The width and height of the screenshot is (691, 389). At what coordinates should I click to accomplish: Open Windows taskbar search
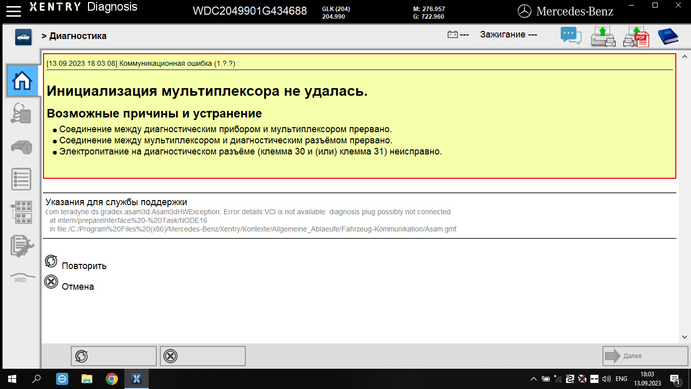pyautogui.click(x=36, y=378)
